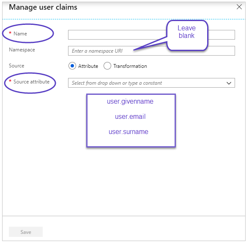
Task: Click the Namespace field label
Action: coord(22,50)
